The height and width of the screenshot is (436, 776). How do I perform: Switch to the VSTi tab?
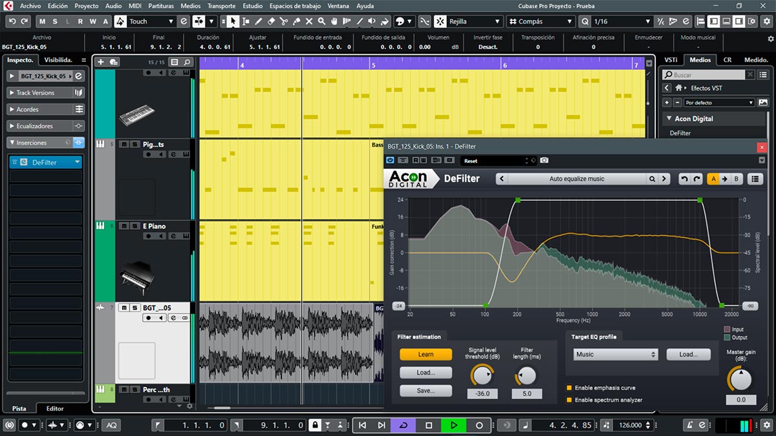[x=671, y=59]
